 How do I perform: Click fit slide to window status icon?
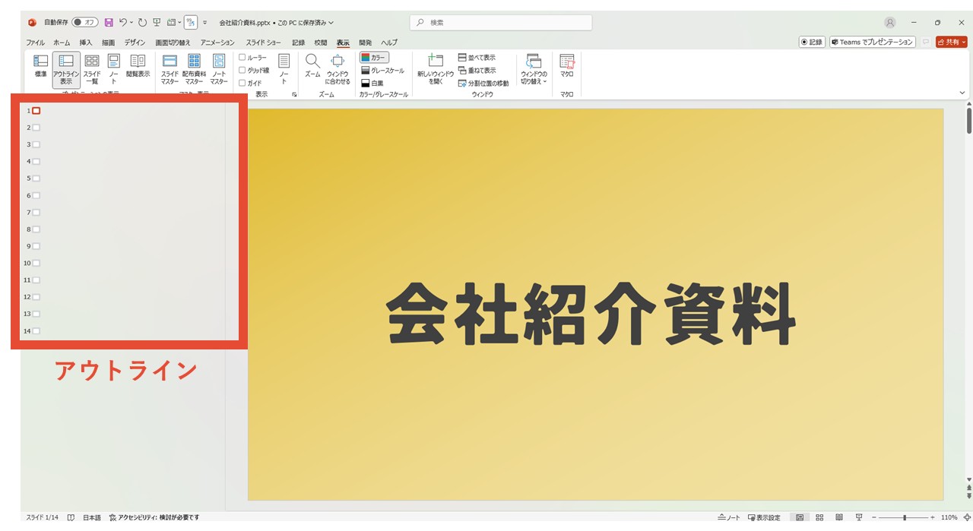coord(966,517)
